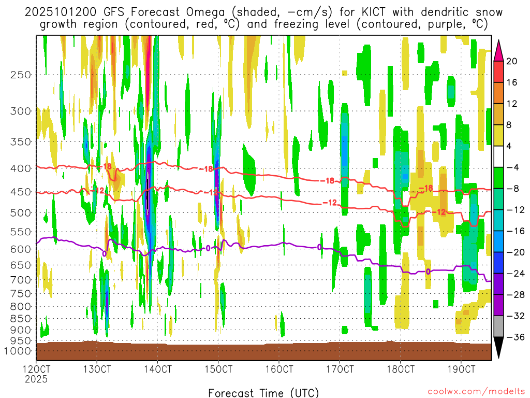Click the colorbar value label -36

click(x=516, y=337)
